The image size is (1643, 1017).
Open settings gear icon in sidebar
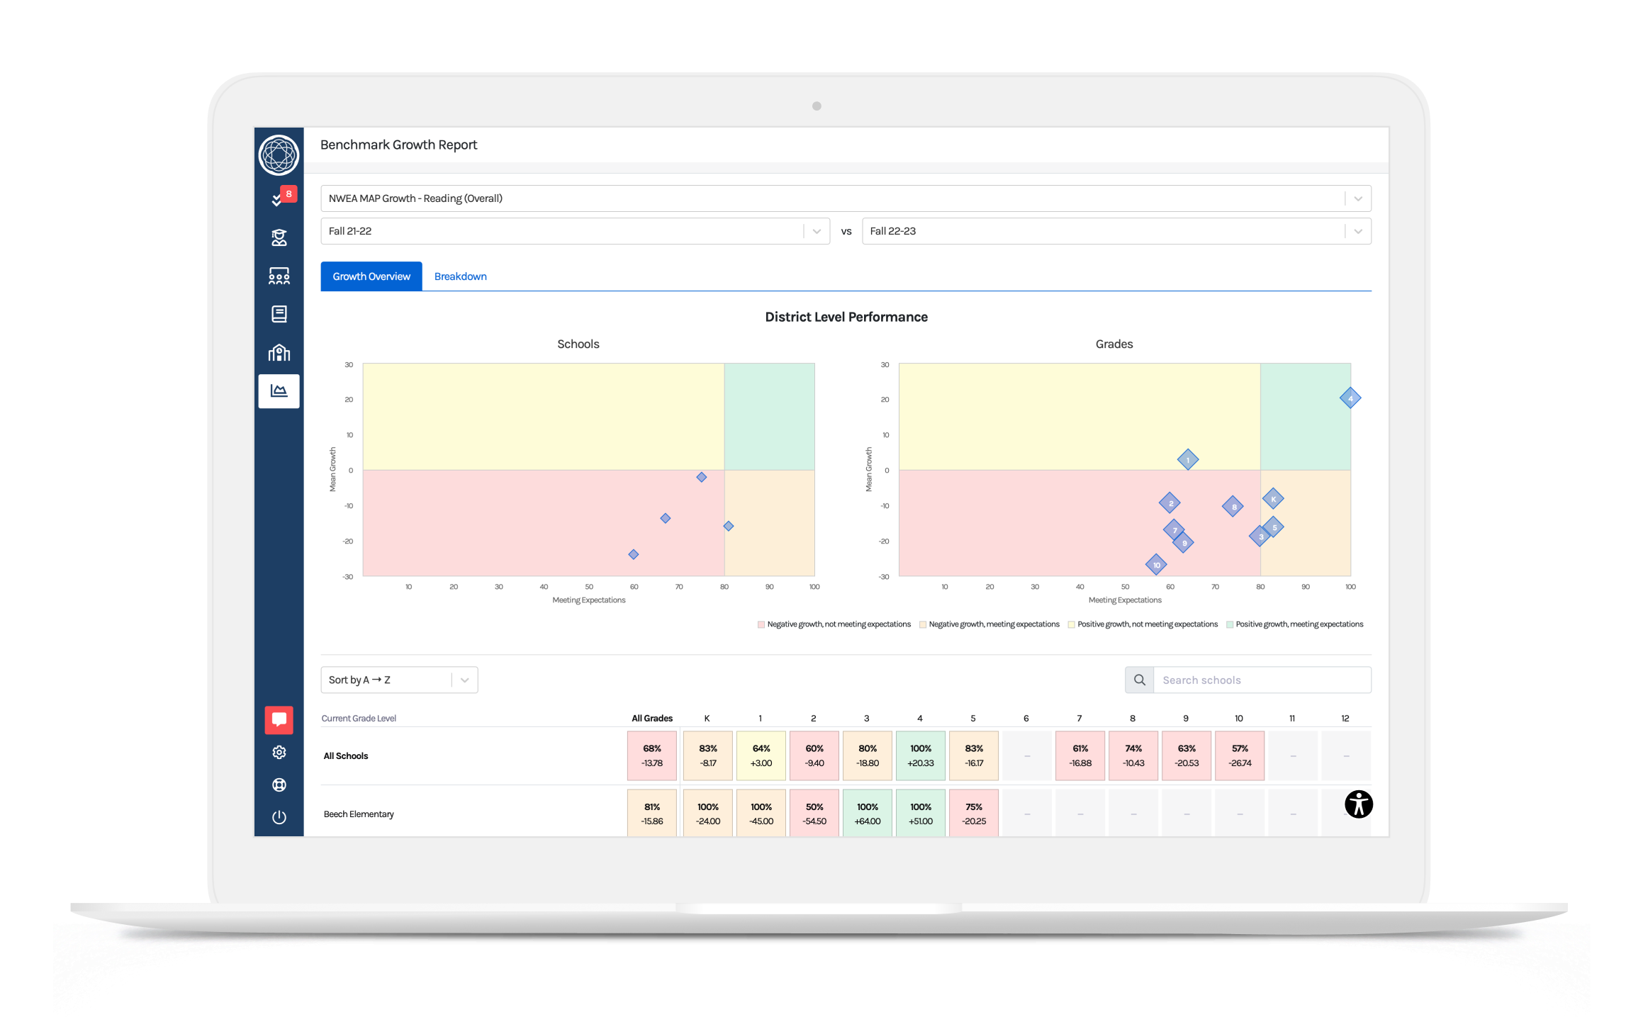279,752
